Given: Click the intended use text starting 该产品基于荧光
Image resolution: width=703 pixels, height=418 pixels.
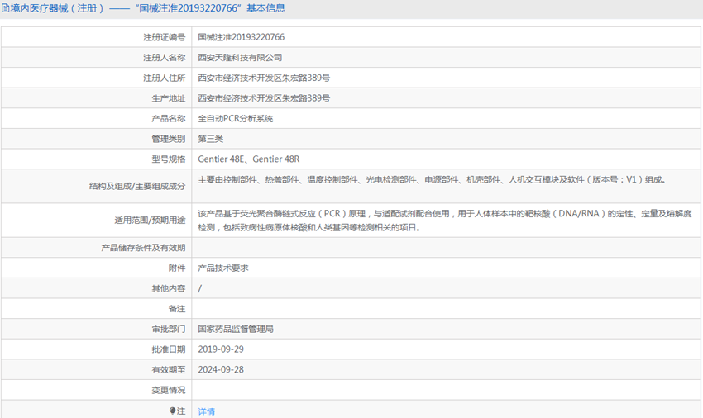Looking at the screenshot, I should 445,221.
